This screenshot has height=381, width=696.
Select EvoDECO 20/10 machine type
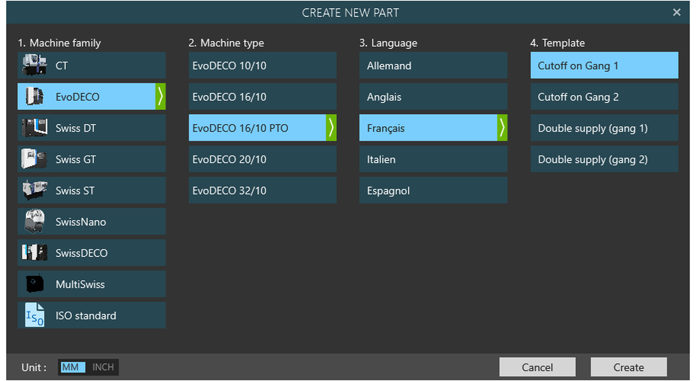tap(262, 159)
